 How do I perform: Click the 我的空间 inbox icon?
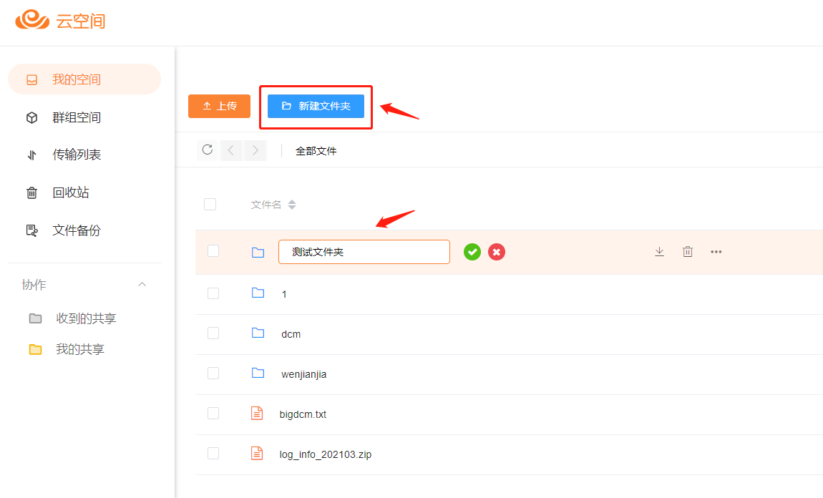(32, 79)
